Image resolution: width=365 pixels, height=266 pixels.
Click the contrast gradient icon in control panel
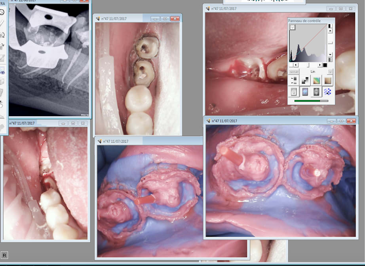[x=305, y=81]
